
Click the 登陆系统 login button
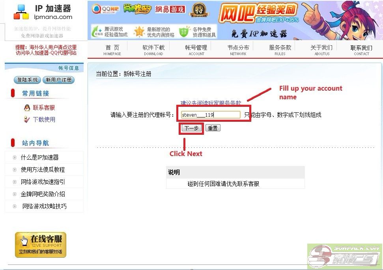(27, 80)
